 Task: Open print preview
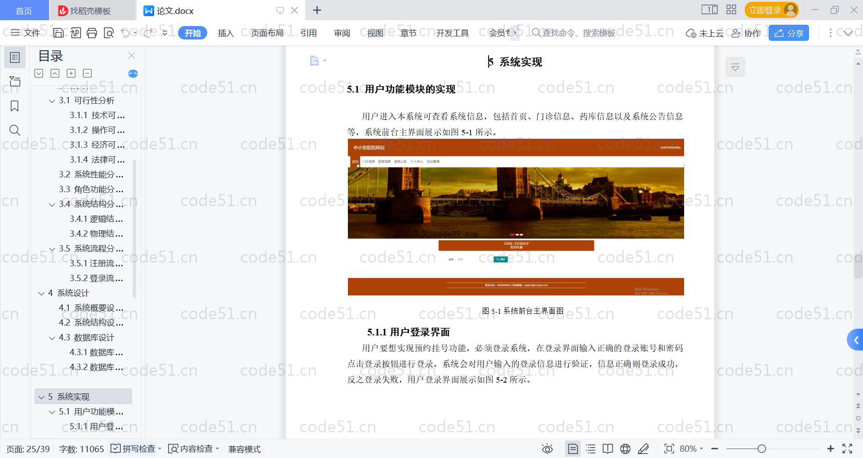click(x=108, y=33)
